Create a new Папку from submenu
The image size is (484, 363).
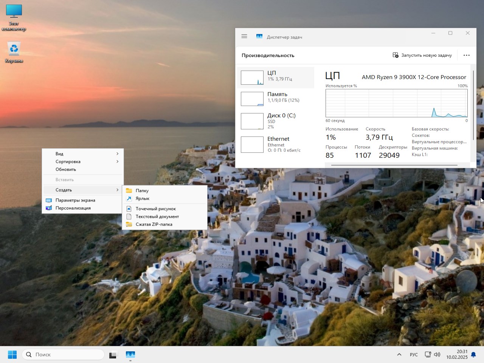[165, 191]
